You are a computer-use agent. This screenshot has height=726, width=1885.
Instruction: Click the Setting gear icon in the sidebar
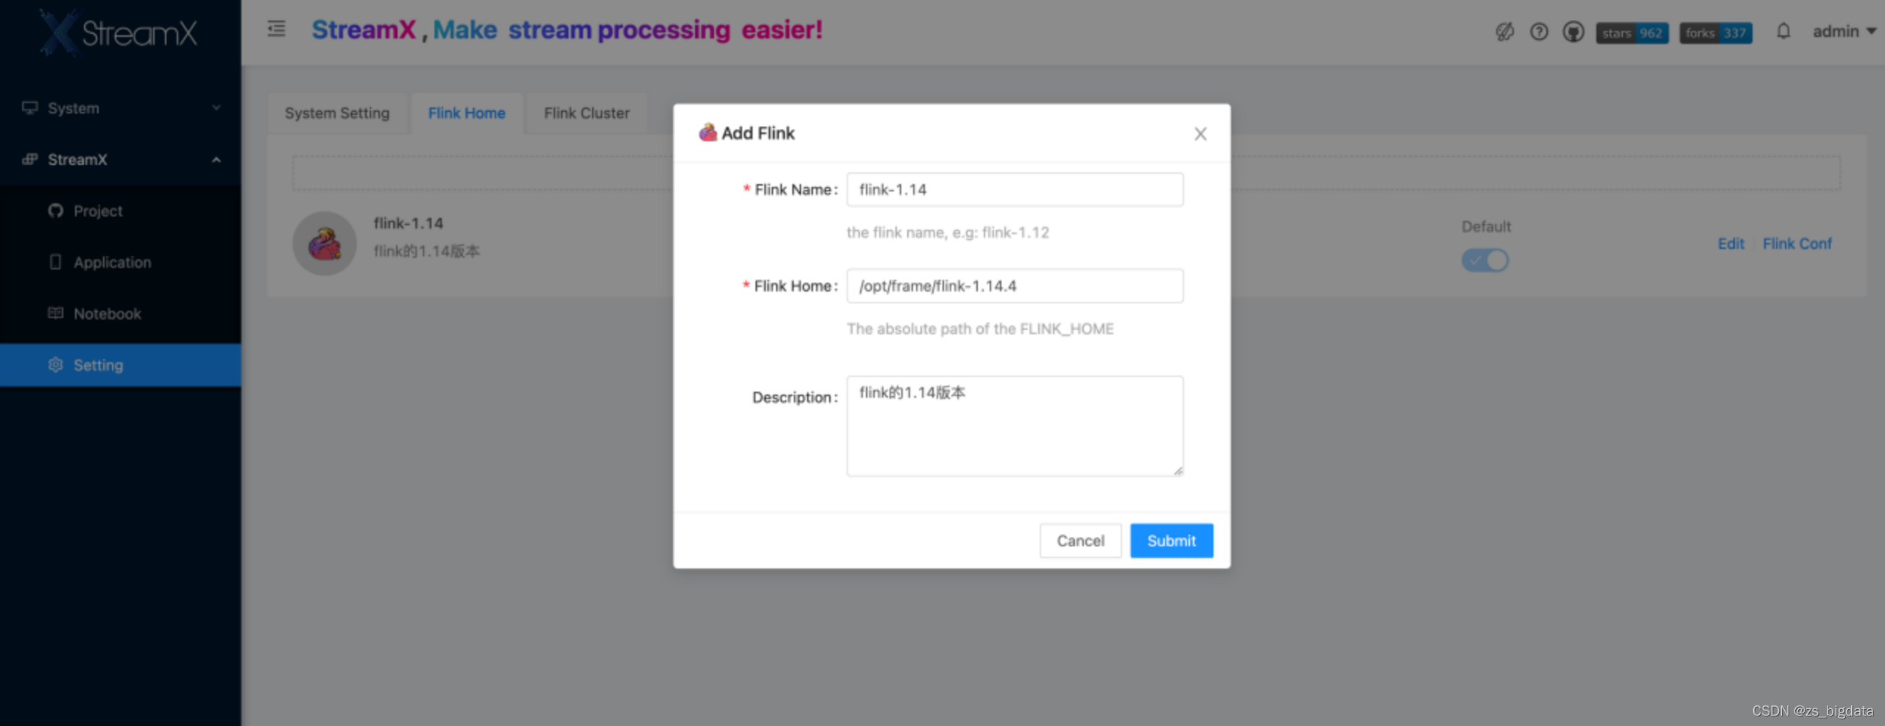(55, 364)
